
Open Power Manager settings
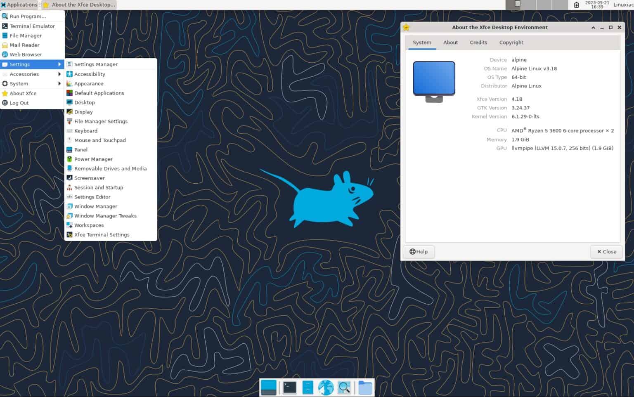93,159
